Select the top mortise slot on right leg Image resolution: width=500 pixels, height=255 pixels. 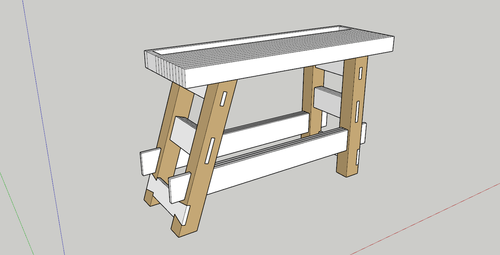(360, 73)
